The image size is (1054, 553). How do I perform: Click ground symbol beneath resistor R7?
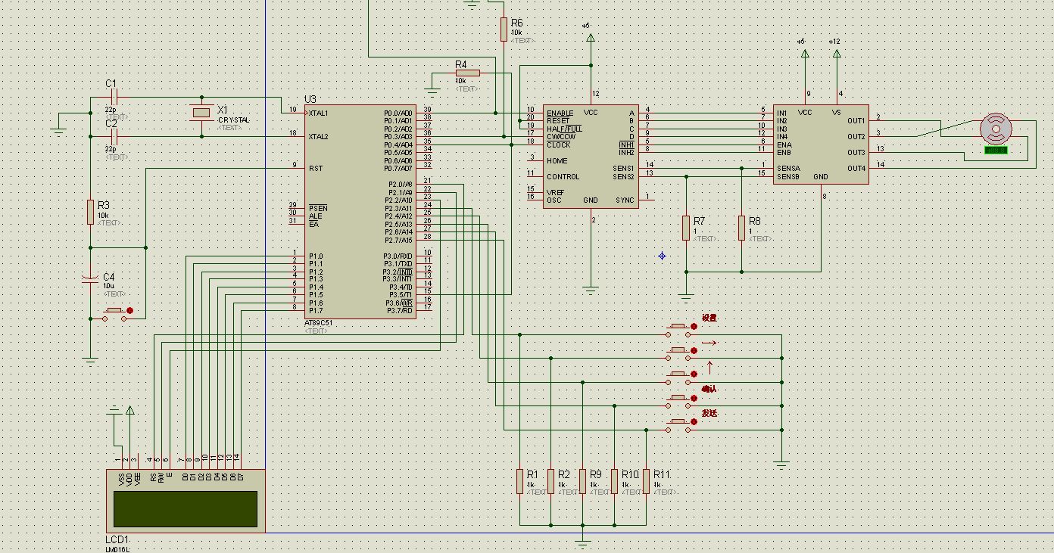(x=686, y=297)
